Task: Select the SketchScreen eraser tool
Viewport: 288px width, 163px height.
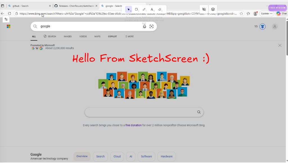Action: click(160, 9)
